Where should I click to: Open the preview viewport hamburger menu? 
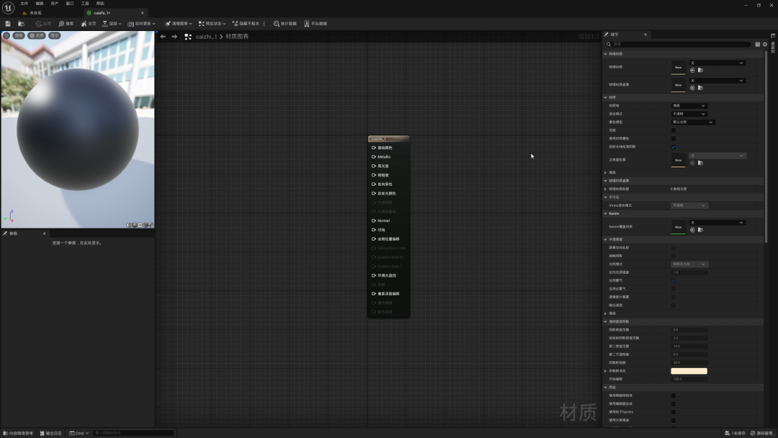(x=6, y=36)
